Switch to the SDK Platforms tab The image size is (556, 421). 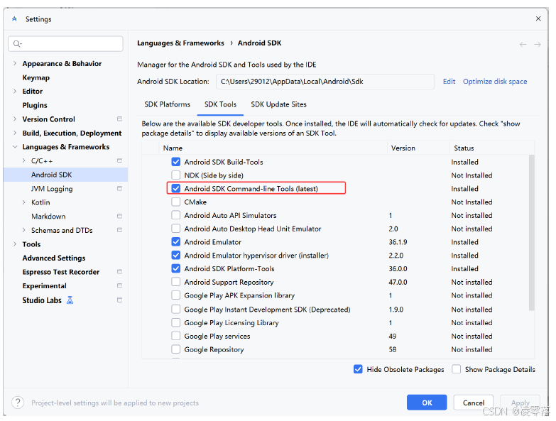(167, 104)
